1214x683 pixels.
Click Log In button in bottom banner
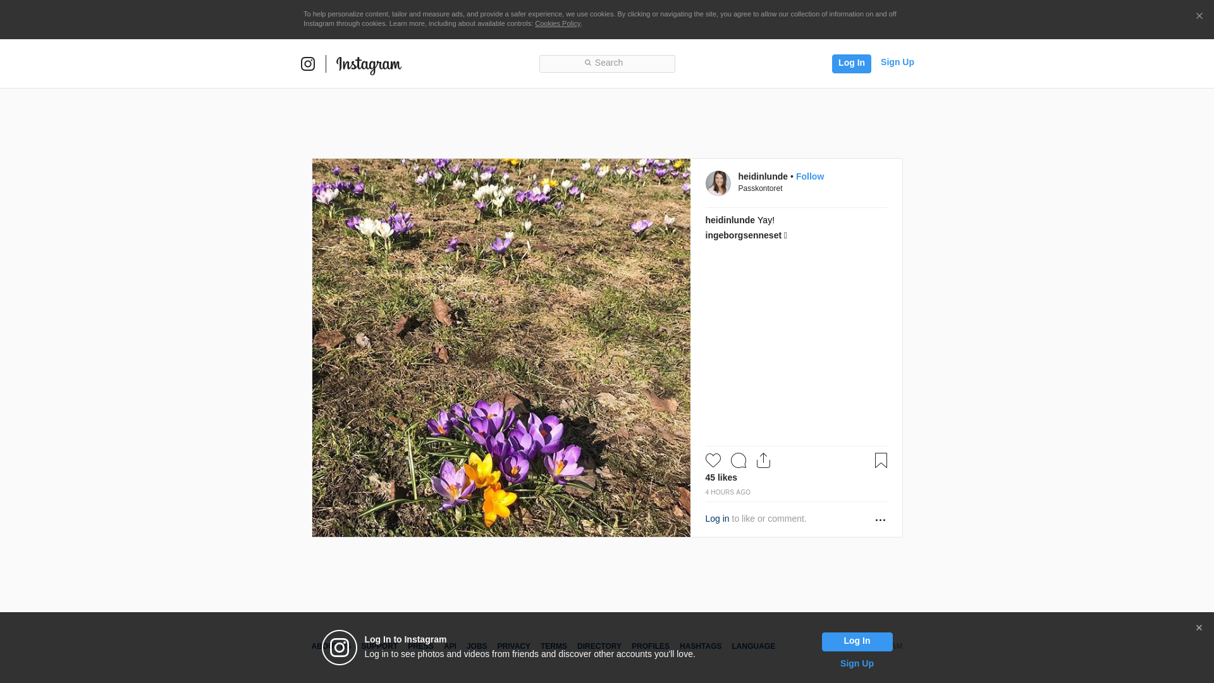coord(857,641)
